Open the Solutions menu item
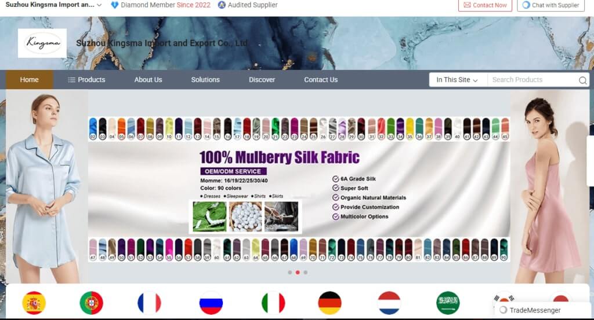The height and width of the screenshot is (320, 594). pyautogui.click(x=205, y=80)
